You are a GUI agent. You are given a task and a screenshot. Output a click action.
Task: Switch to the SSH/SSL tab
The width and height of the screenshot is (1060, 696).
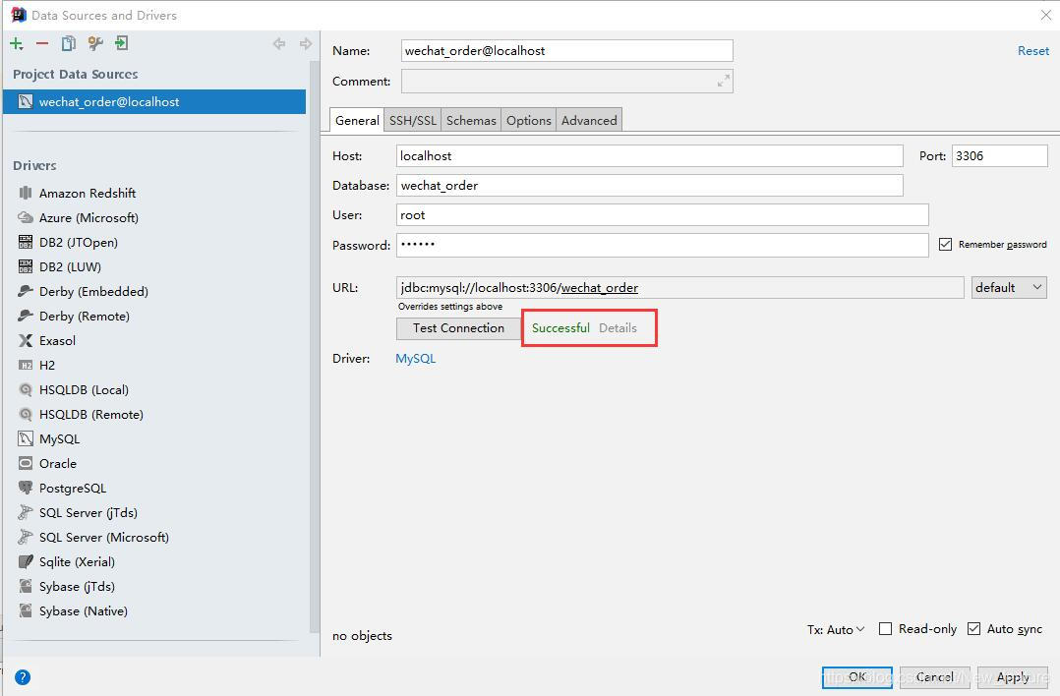[x=412, y=120]
